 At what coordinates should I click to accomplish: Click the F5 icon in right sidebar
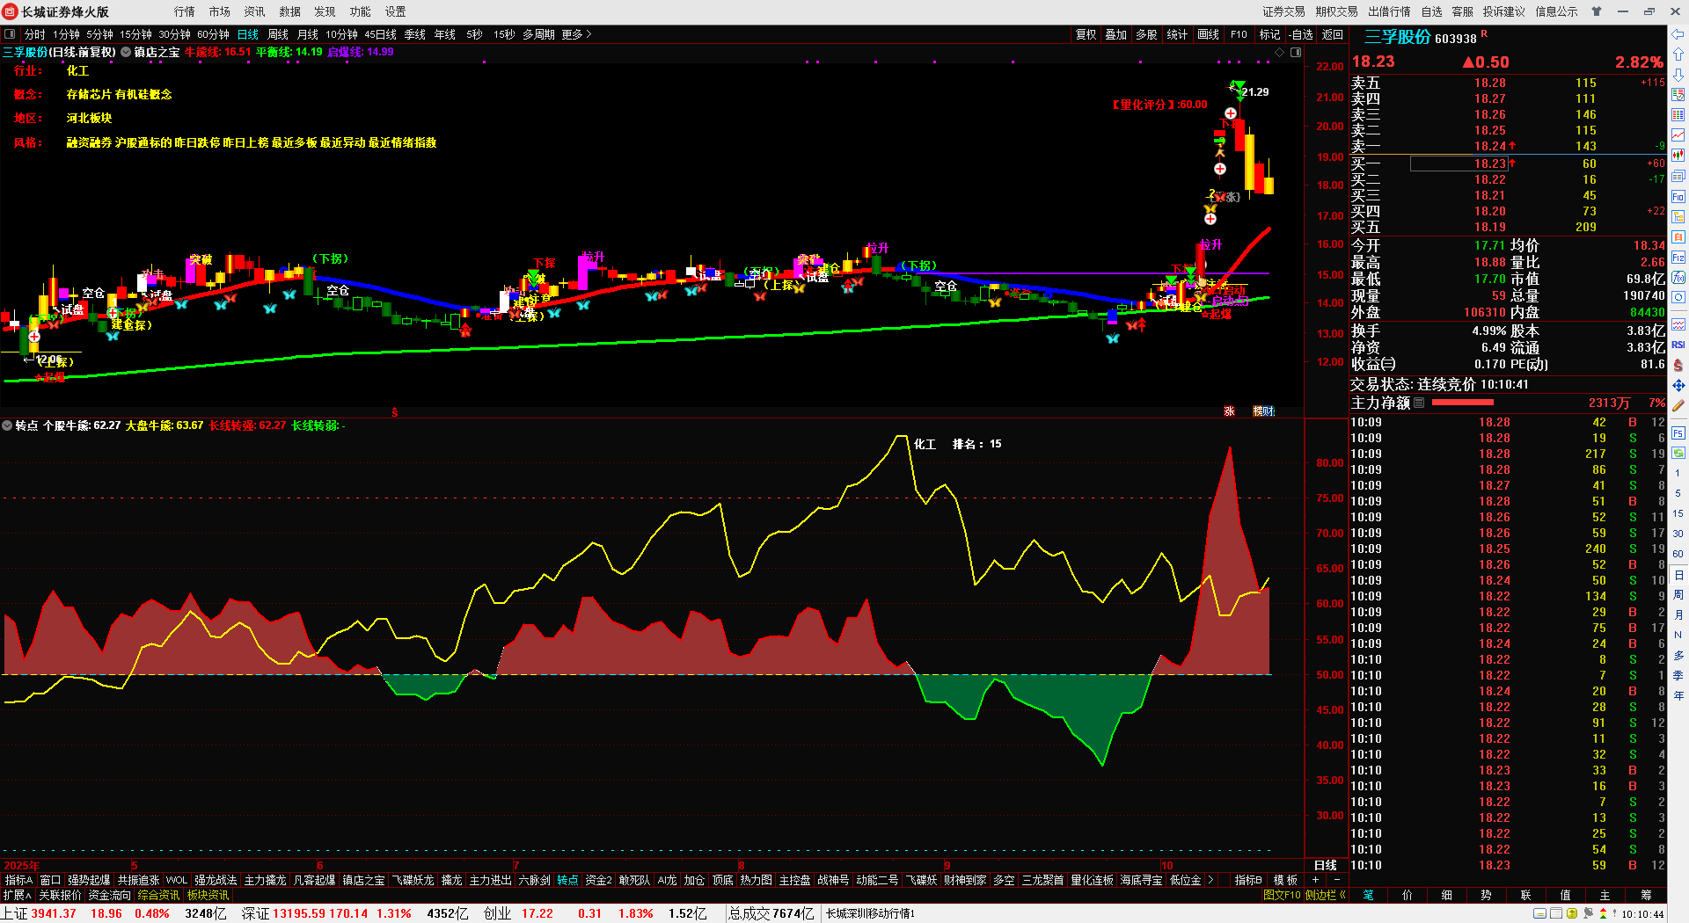(x=1678, y=432)
